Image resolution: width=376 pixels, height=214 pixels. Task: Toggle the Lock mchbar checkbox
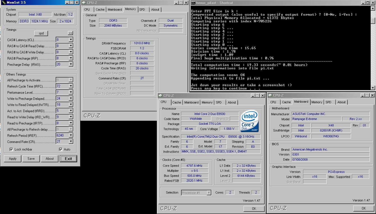pyautogui.click(x=11, y=149)
